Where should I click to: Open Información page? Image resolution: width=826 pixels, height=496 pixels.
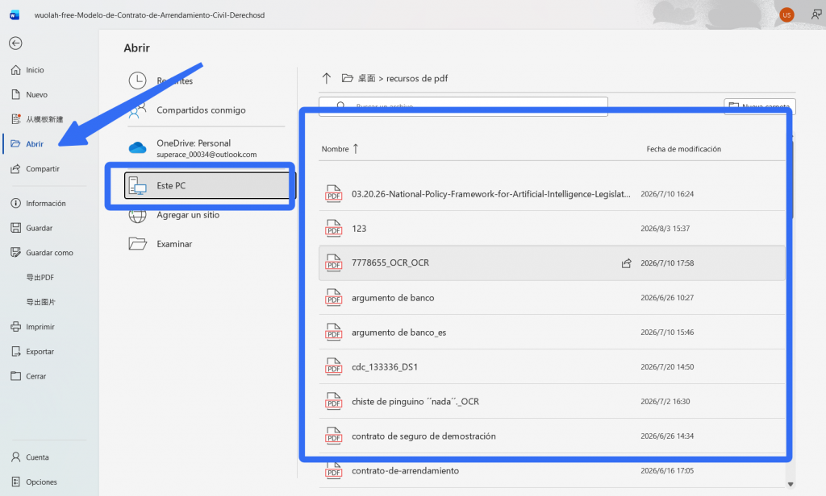tap(46, 204)
